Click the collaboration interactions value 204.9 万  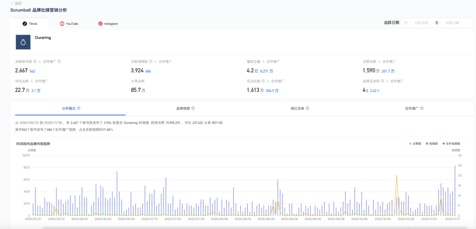(x=272, y=91)
